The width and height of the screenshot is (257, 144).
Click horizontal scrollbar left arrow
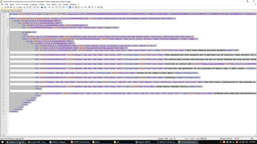tap(2, 135)
